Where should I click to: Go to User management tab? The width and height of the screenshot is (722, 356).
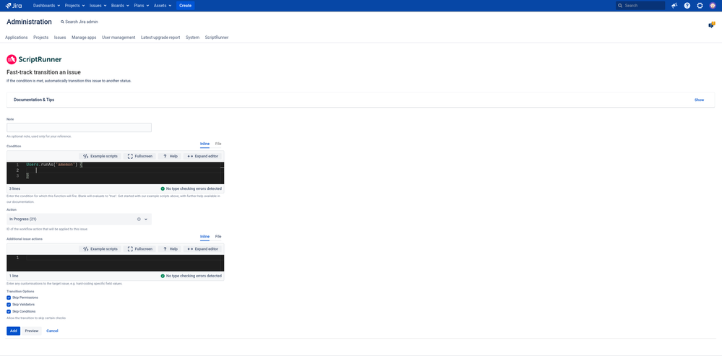[119, 38]
